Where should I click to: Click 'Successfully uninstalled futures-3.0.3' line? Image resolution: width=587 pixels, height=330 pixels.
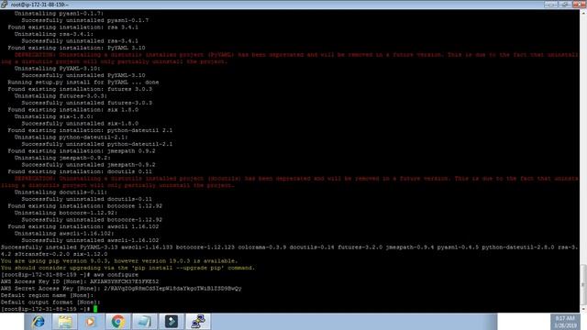86,103
